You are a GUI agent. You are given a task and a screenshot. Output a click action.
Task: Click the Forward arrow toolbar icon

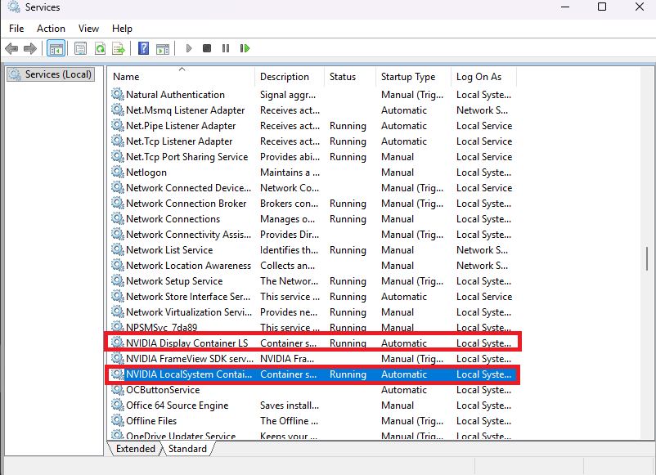coord(30,48)
